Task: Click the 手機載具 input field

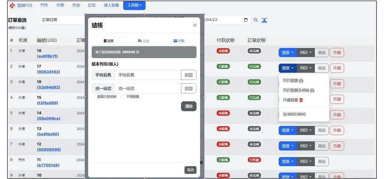Action: (148, 75)
